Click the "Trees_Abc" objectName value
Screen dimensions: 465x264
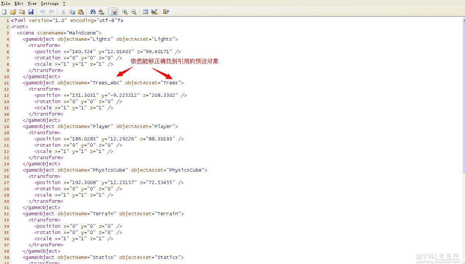106,83
